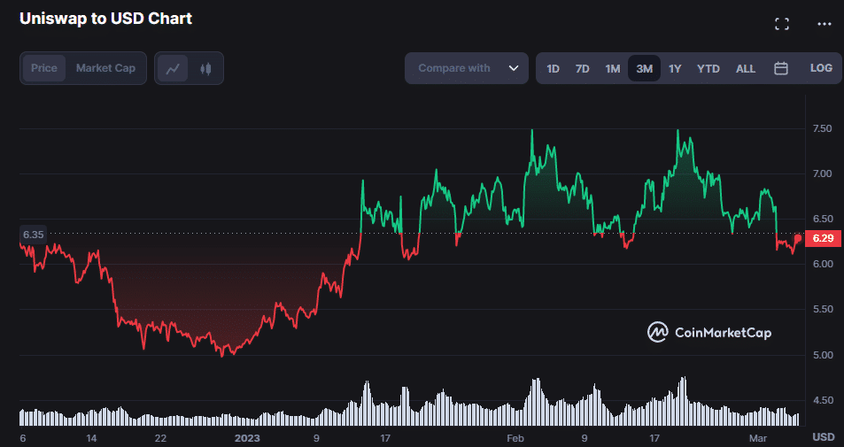
Task: Select the 1Y time range
Action: pos(675,69)
